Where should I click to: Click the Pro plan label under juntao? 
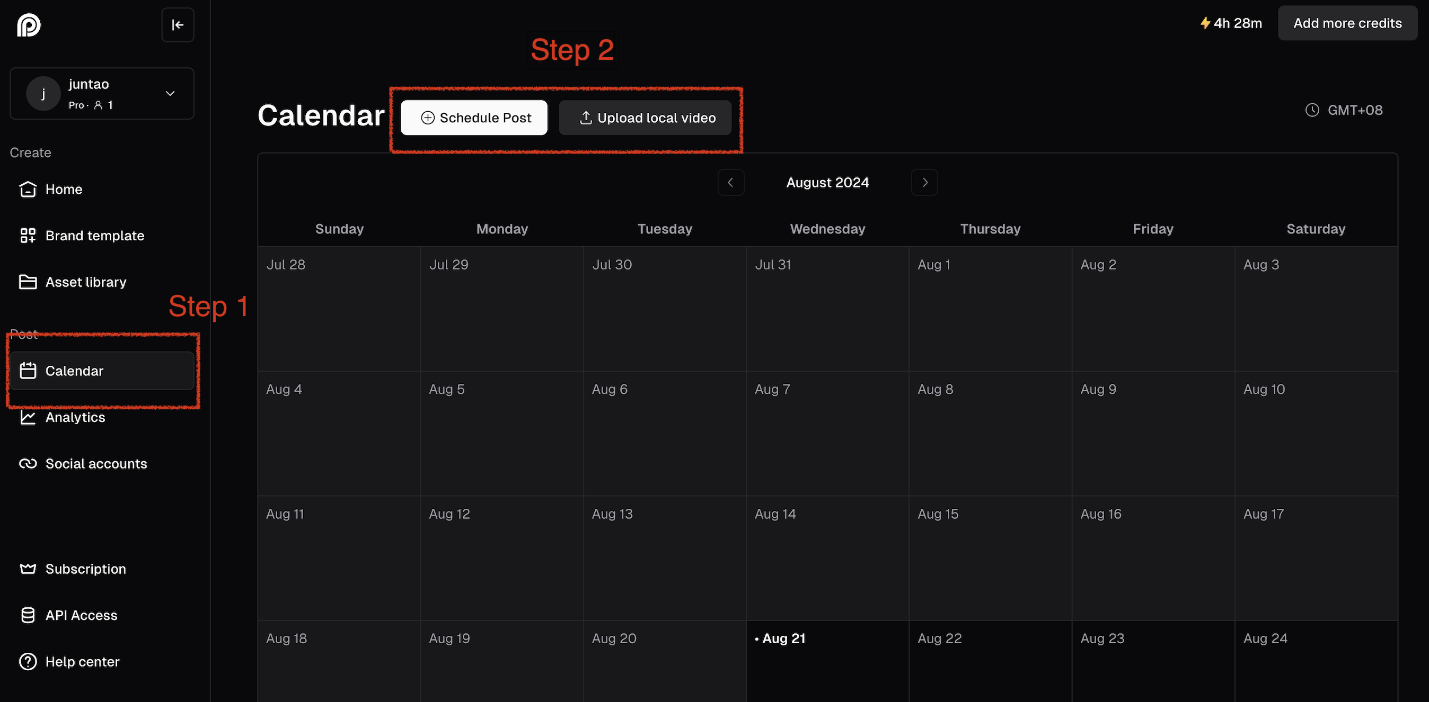pos(76,105)
